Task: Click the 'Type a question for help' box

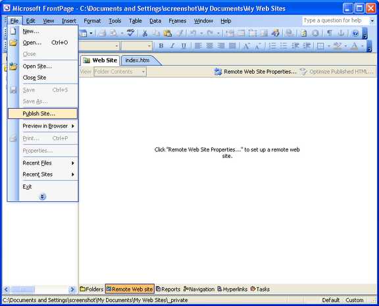Action: click(x=336, y=20)
